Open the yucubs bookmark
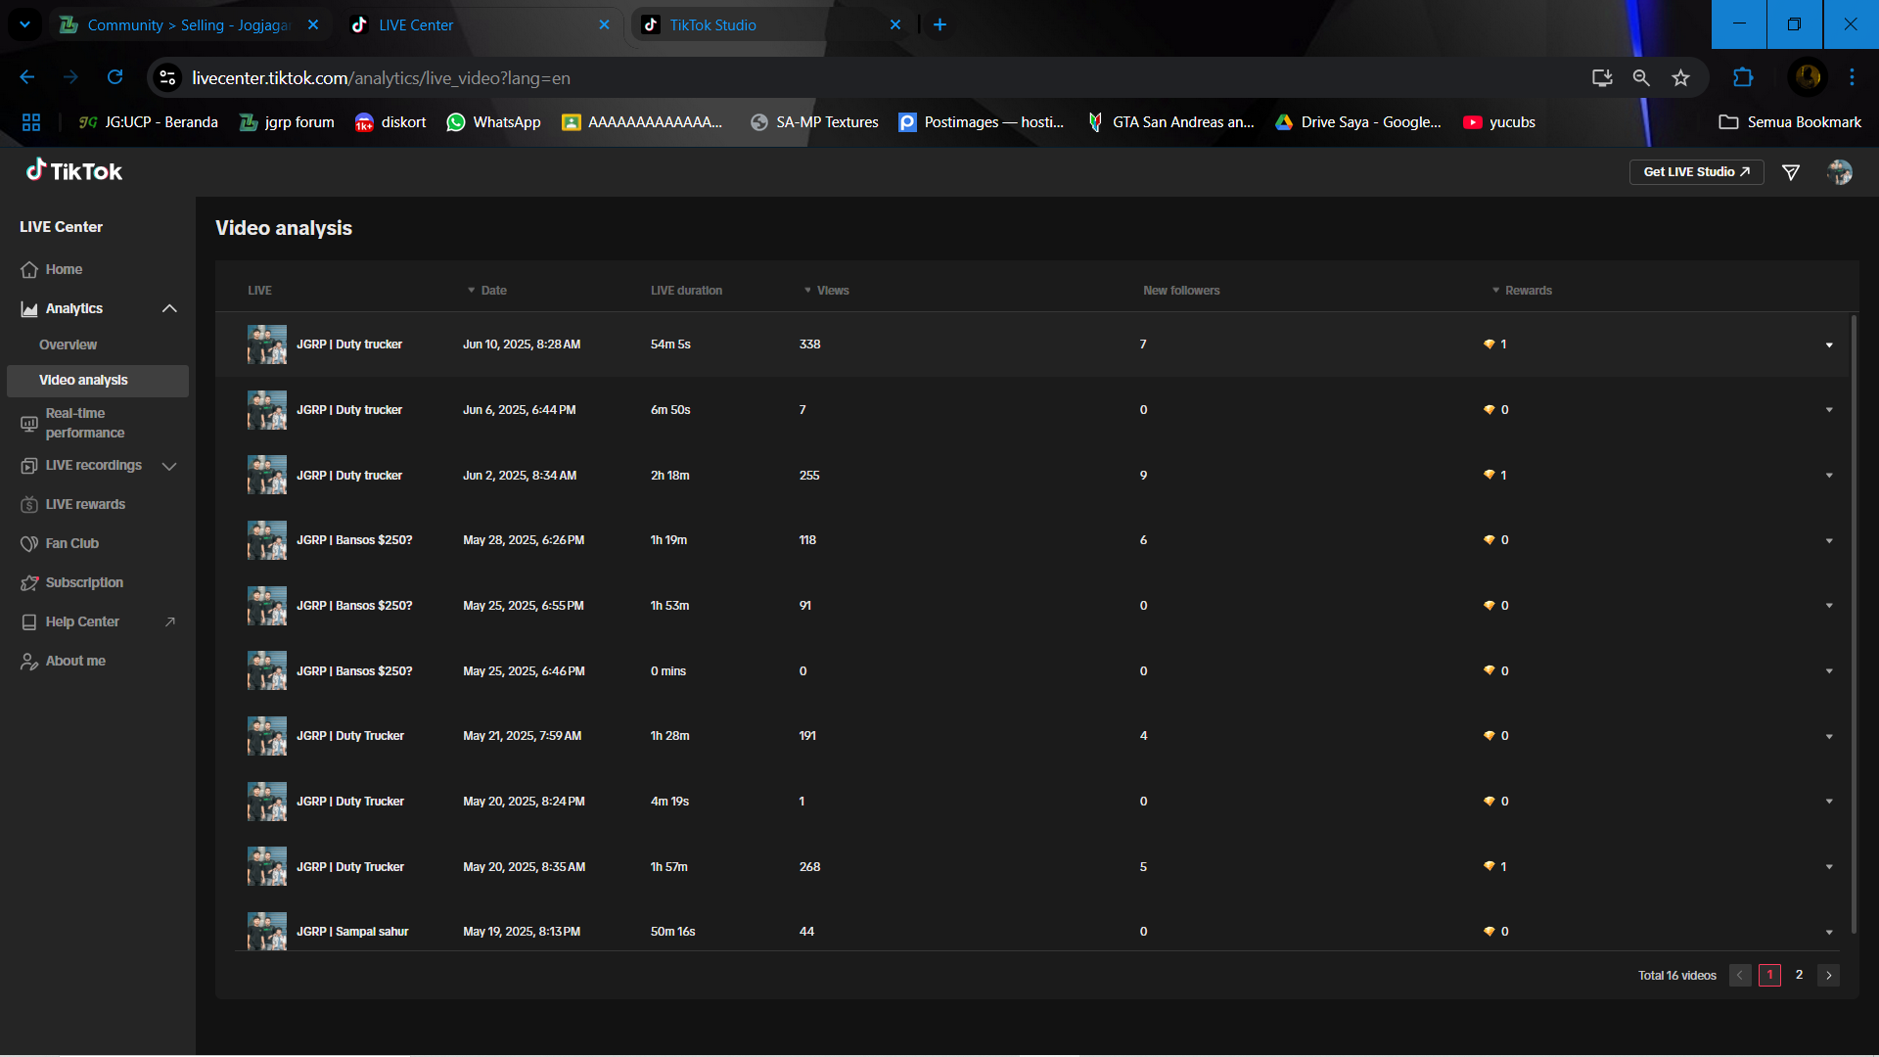The width and height of the screenshot is (1879, 1057). click(x=1498, y=122)
